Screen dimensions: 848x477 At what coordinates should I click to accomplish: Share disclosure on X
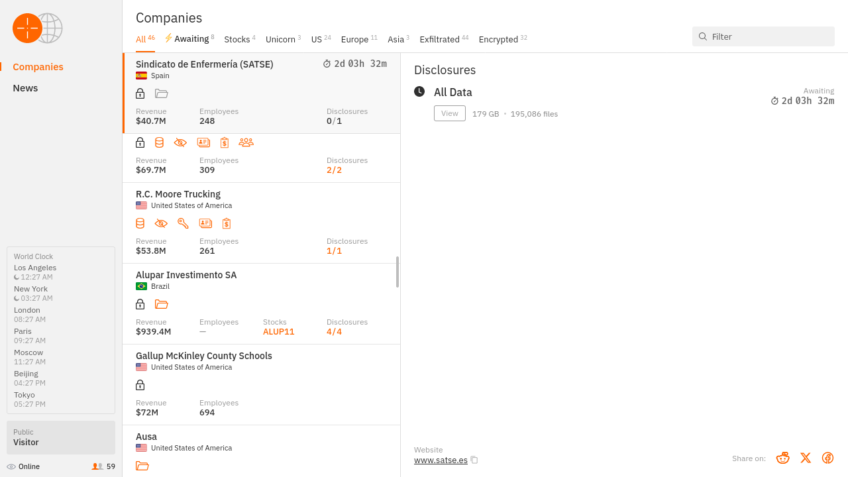[805, 458]
